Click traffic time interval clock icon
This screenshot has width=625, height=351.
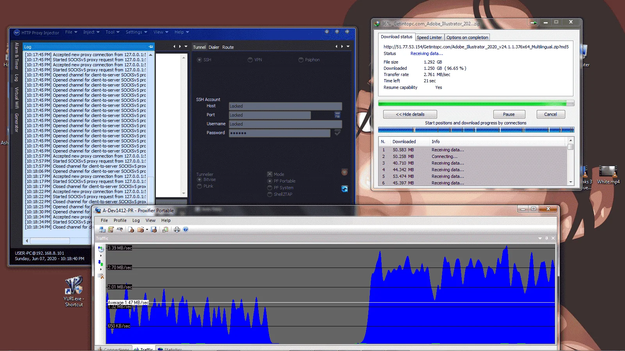click(x=101, y=249)
